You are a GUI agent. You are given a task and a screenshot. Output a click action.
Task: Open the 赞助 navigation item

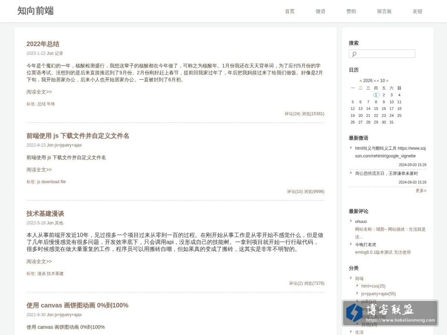coord(351,11)
